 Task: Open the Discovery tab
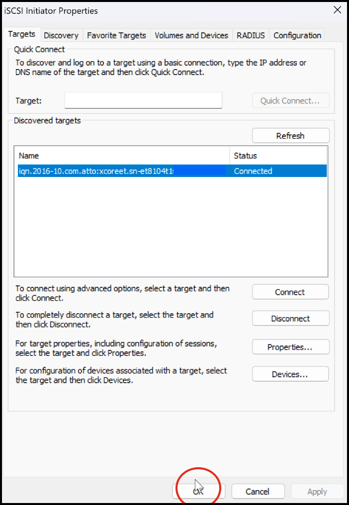pyautogui.click(x=61, y=35)
